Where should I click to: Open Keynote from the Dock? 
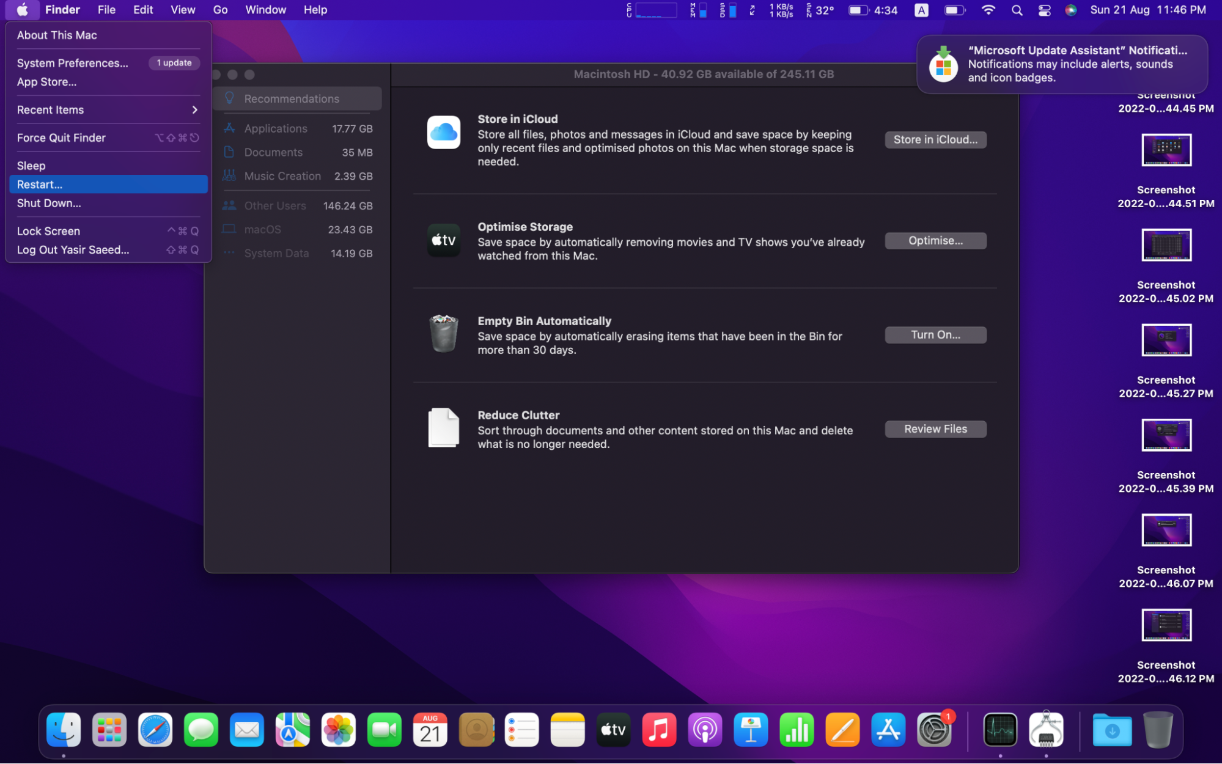(751, 730)
